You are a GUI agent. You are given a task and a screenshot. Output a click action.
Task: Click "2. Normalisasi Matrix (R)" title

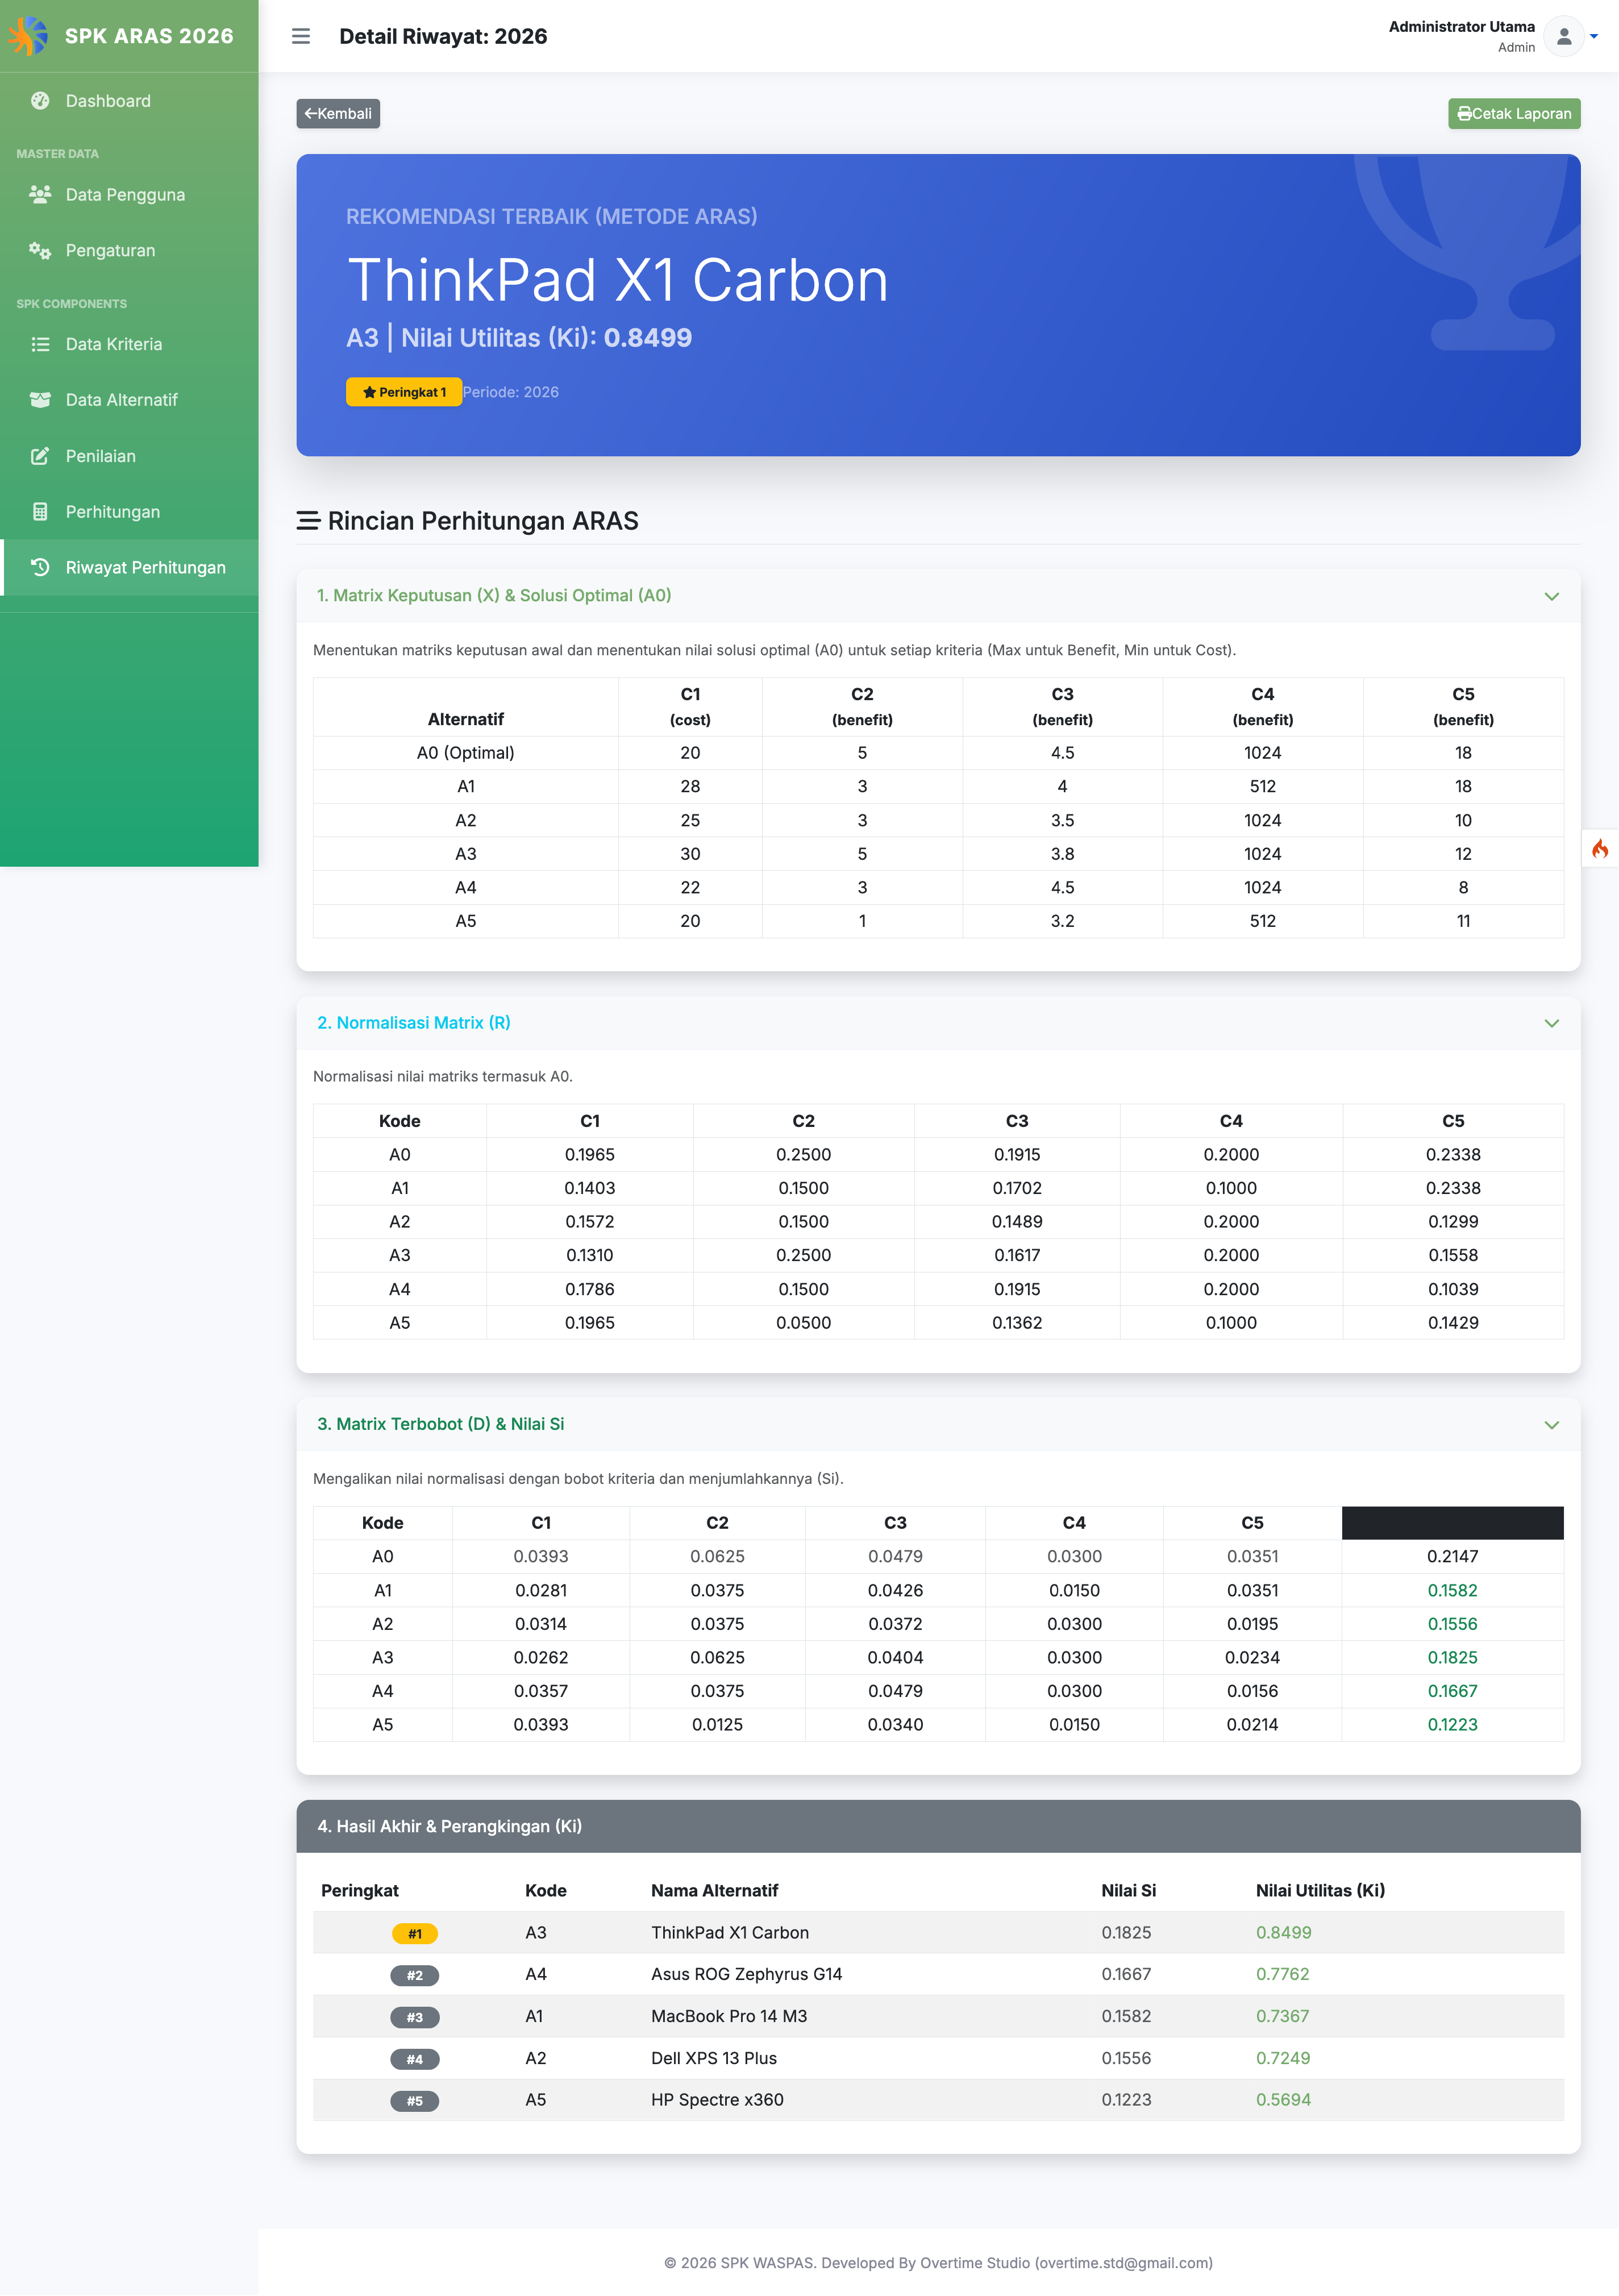pyautogui.click(x=414, y=1022)
